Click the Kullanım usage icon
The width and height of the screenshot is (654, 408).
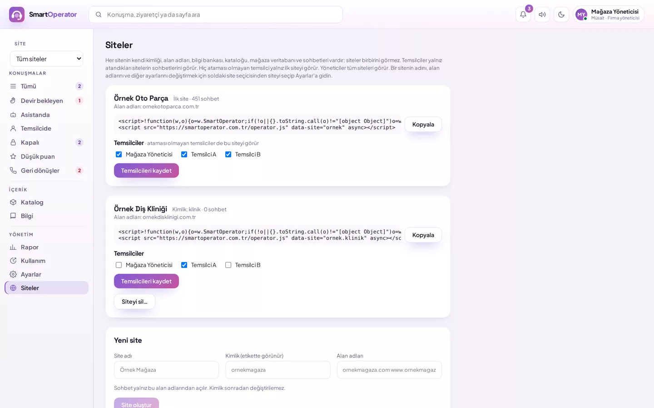[x=13, y=261]
